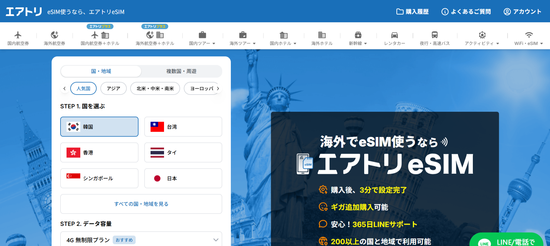
Task: View all countries and regions link
Action: coord(141,204)
